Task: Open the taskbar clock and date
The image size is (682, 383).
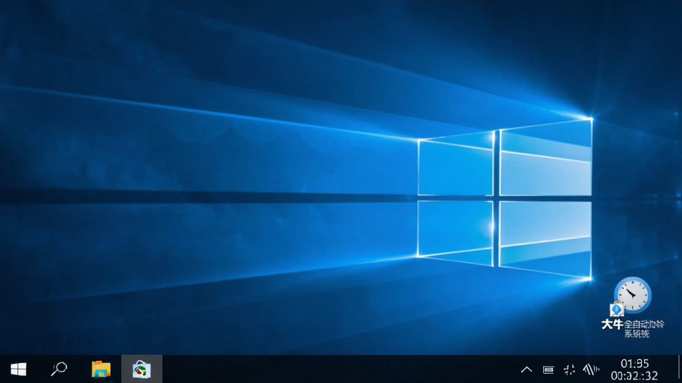Action: tap(635, 370)
